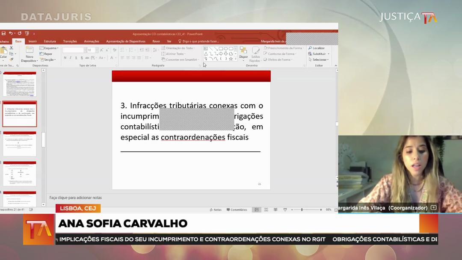This screenshot has width=462, height=260.
Task: Toggle Normal view button in status bar
Action: [257, 210]
